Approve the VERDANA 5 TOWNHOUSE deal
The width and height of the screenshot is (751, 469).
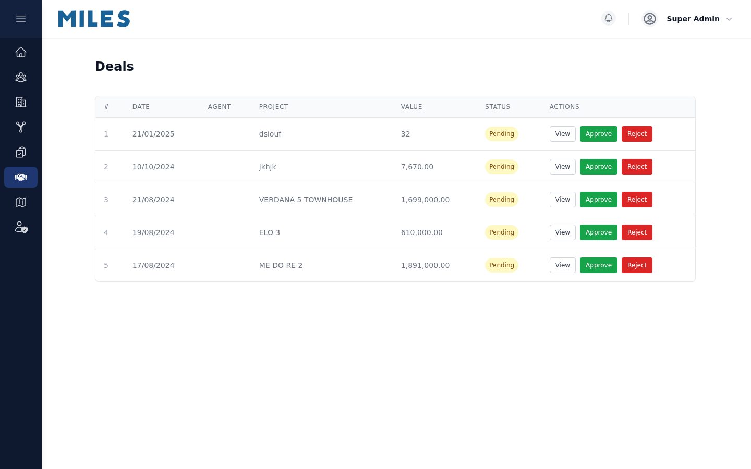[599, 200]
